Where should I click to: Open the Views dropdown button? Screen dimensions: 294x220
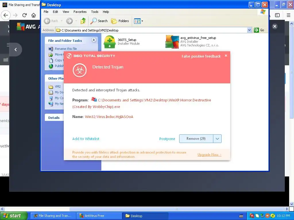coord(139,21)
